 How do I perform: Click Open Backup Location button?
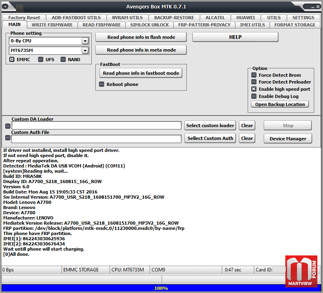tap(280, 104)
